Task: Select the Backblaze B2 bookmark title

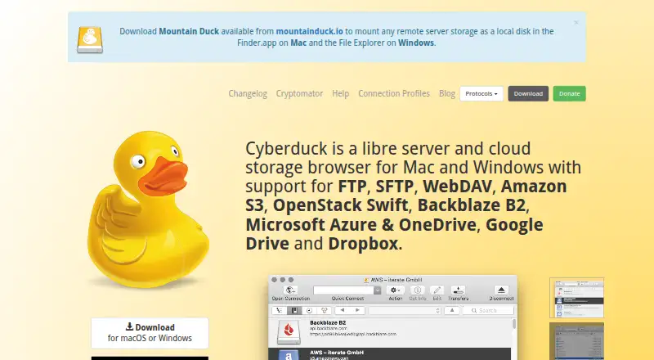Action: [x=328, y=323]
